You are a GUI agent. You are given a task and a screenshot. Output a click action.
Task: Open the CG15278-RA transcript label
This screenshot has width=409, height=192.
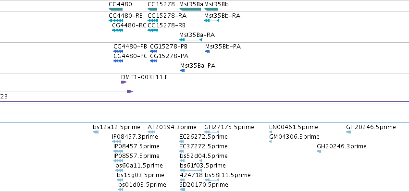tap(167, 16)
